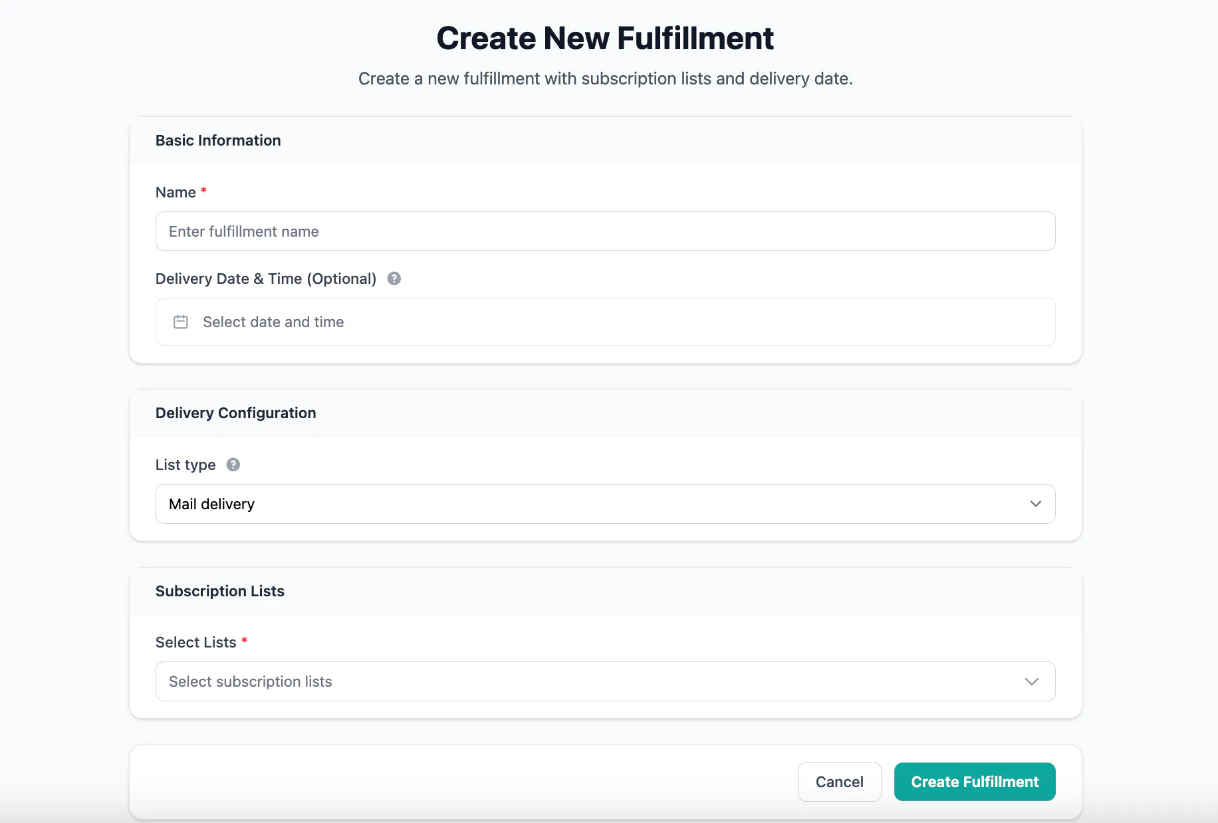Click the Create New Fulfillment page title

(x=605, y=38)
